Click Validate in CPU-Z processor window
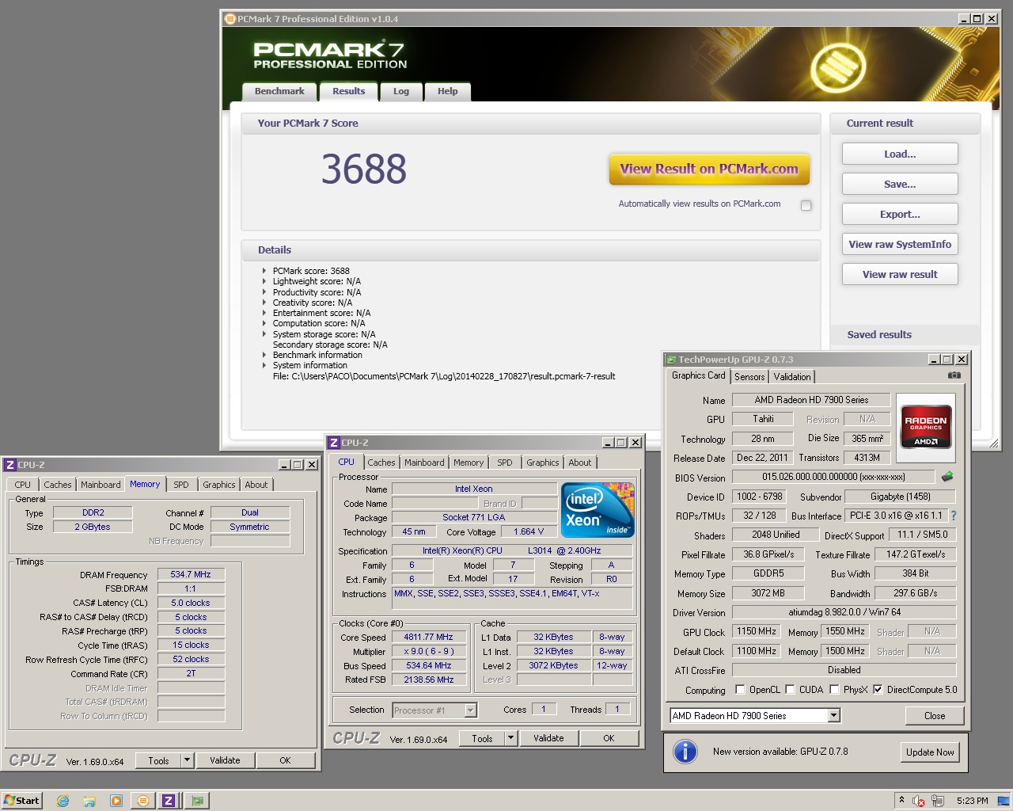This screenshot has height=811, width=1013. [548, 738]
